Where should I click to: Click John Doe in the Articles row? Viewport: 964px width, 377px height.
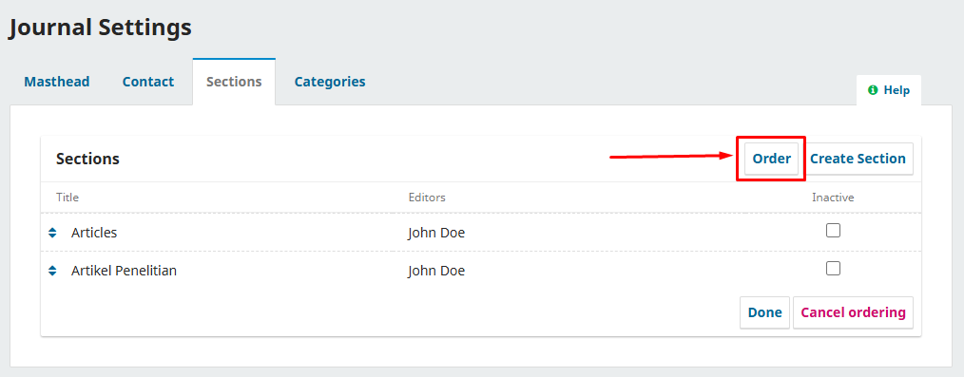click(x=436, y=234)
